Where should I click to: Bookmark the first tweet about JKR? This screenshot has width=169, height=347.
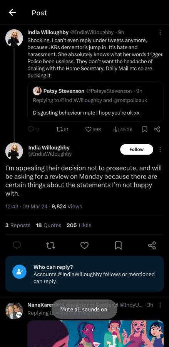pyautogui.click(x=145, y=130)
